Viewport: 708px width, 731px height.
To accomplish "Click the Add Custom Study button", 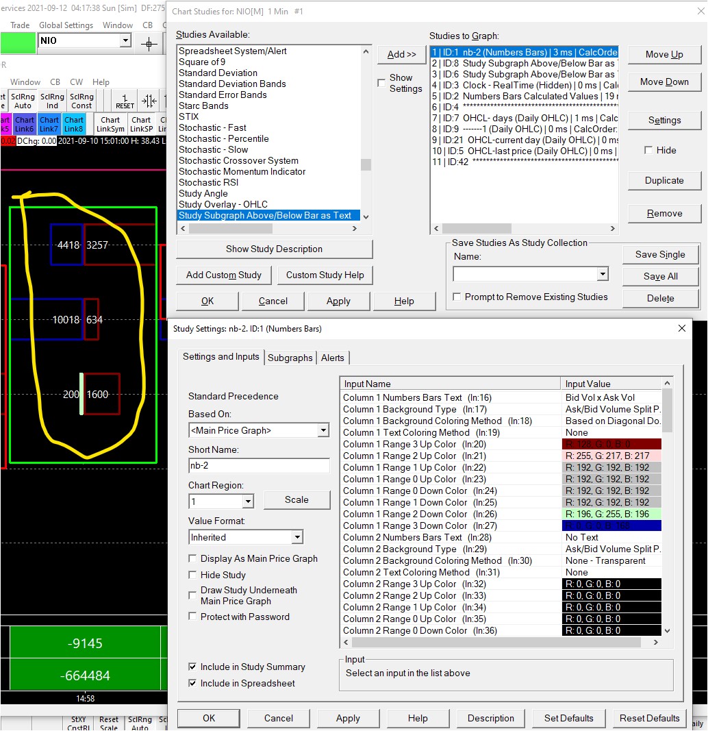I will pos(224,275).
